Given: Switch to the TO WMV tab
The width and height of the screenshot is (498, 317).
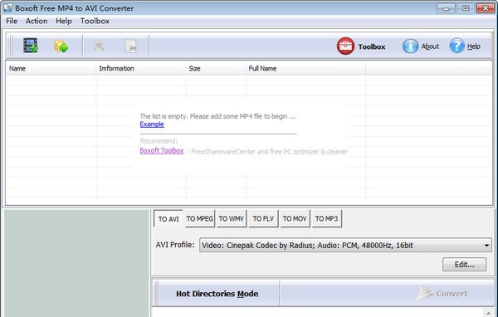Looking at the screenshot, I should [x=232, y=218].
